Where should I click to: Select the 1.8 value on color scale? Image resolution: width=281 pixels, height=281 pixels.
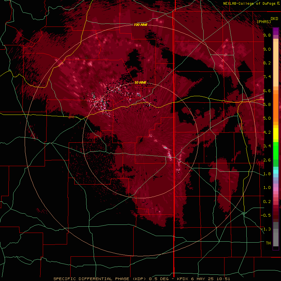pos(267,174)
